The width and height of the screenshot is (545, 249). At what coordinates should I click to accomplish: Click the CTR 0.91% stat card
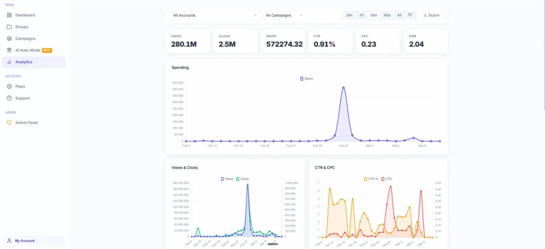point(330,41)
